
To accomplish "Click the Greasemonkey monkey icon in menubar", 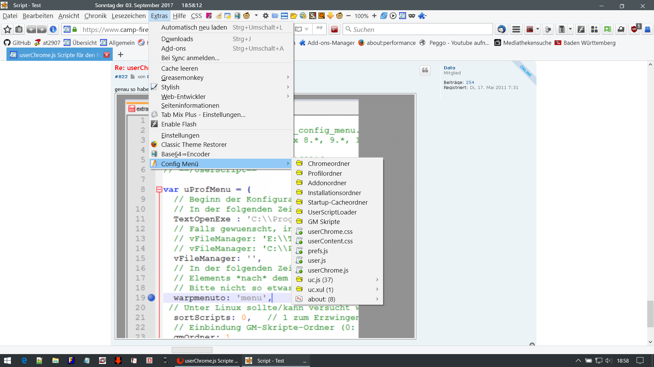I will (247, 16).
